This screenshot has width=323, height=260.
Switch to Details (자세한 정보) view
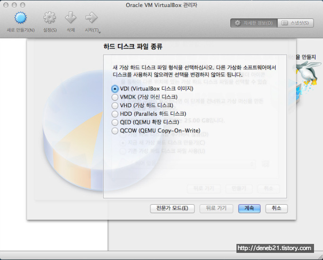tap(254, 23)
